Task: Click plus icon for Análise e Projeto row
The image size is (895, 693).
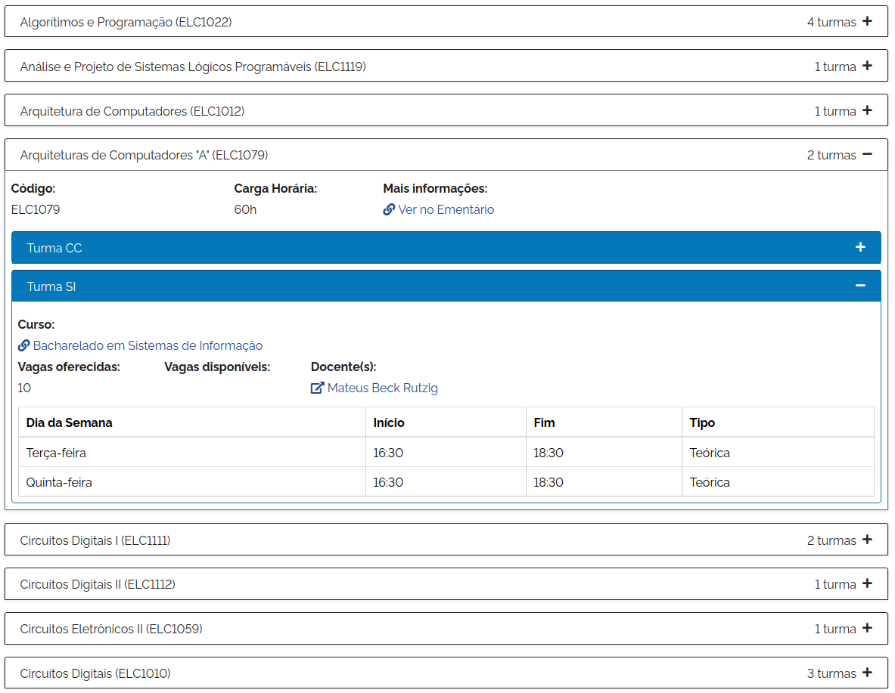Action: (867, 66)
